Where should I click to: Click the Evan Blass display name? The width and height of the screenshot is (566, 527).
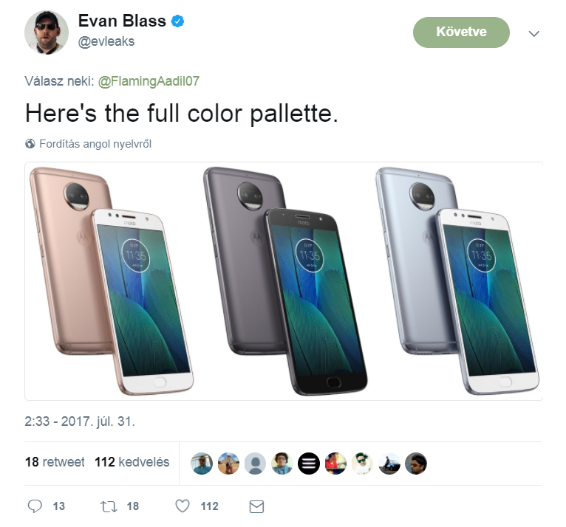[x=122, y=21]
